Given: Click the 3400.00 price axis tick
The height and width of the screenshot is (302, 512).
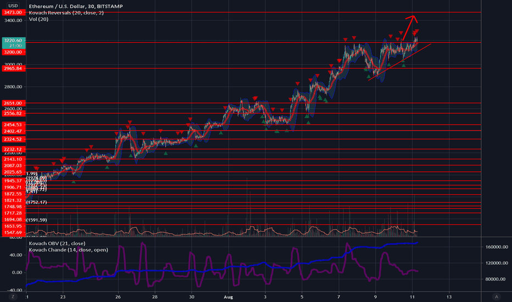Looking at the screenshot, I should 13,20.
